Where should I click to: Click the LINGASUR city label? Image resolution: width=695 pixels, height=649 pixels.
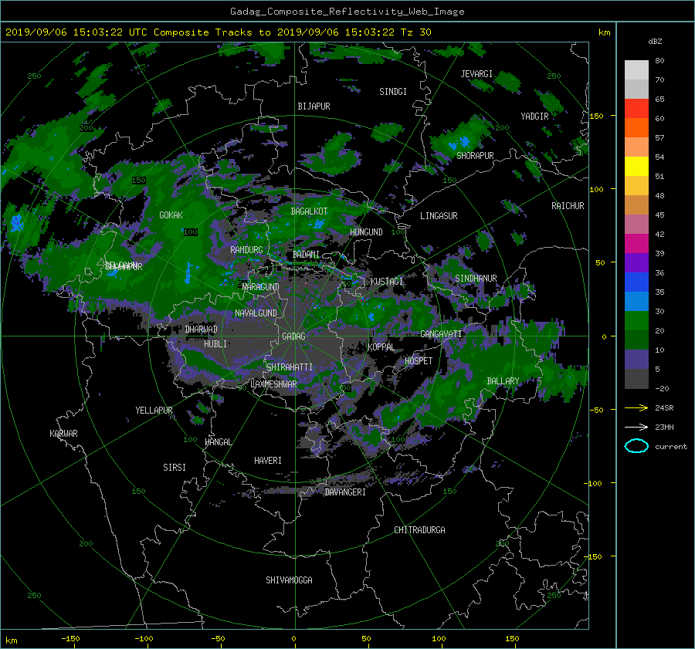439,216
